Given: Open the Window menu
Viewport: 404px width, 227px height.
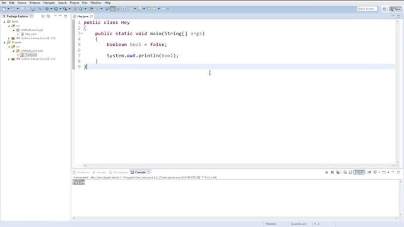Looking at the screenshot, I should click(x=96, y=3).
